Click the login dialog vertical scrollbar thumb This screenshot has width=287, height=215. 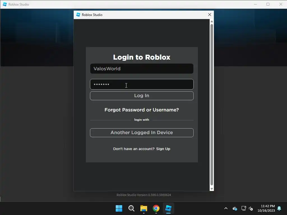[x=212, y=105]
